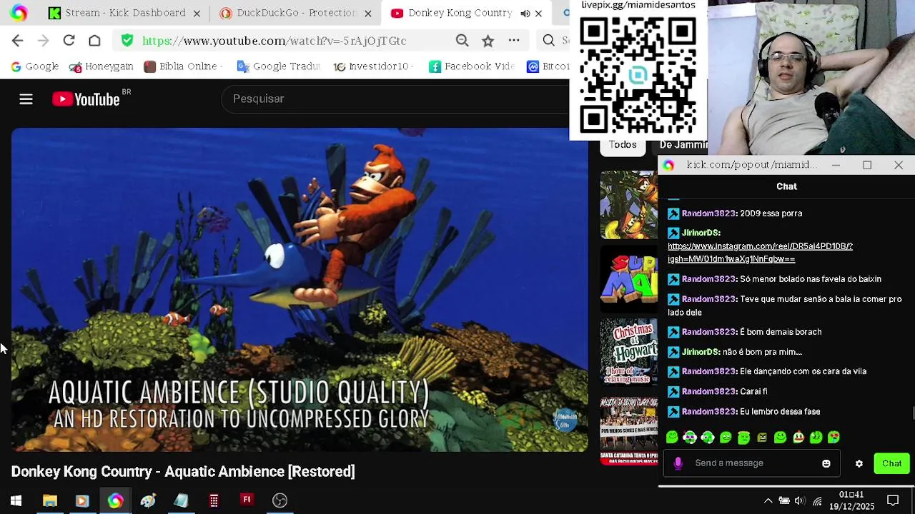Send message with green Chat button
This screenshot has width=915, height=514.
[891, 464]
